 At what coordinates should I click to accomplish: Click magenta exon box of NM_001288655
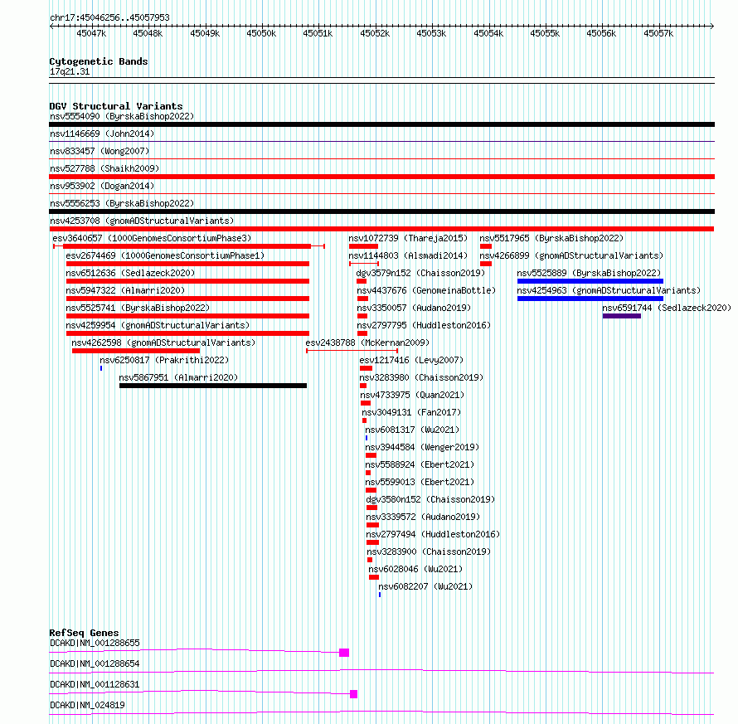point(344,653)
